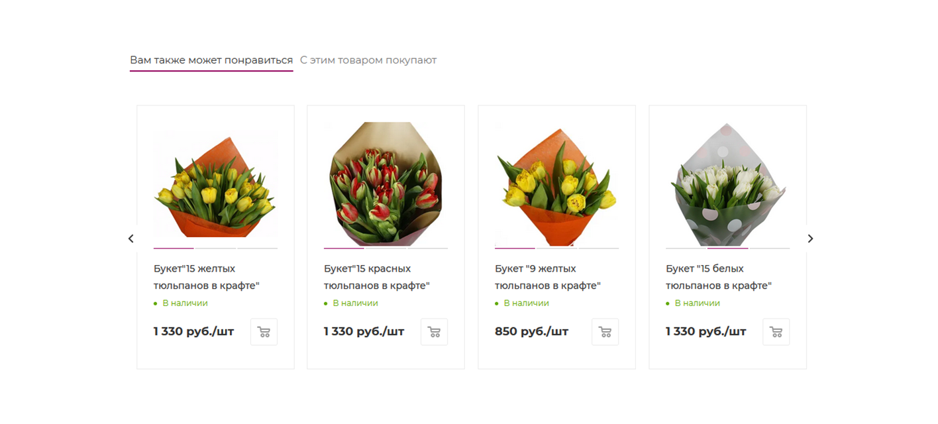
Task: Open 'Букет 15 желтых тюльпанов в крафте' link
Action: click(x=206, y=277)
